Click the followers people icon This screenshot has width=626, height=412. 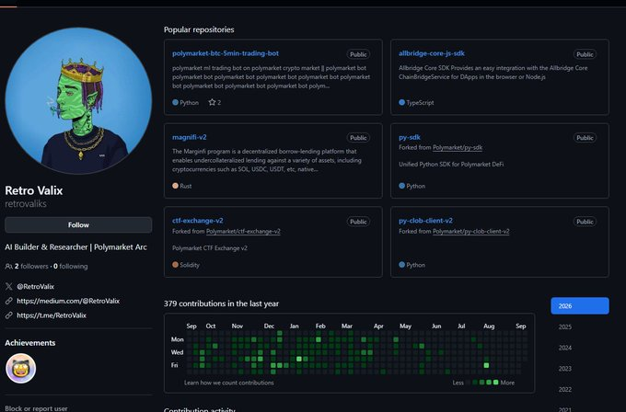tap(8, 266)
